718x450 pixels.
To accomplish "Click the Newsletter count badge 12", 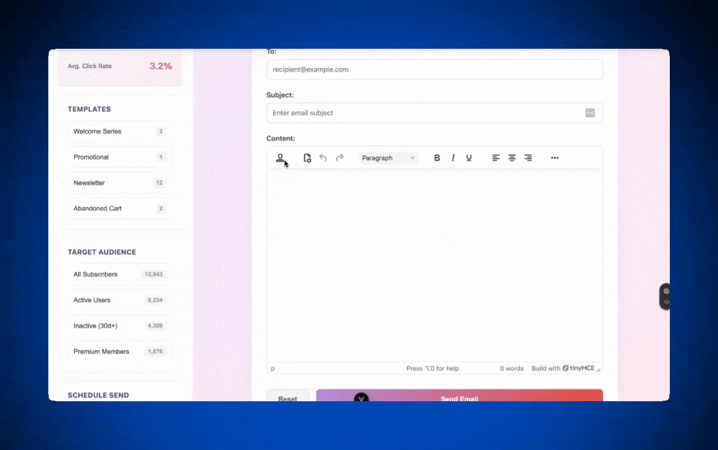I will (x=159, y=182).
